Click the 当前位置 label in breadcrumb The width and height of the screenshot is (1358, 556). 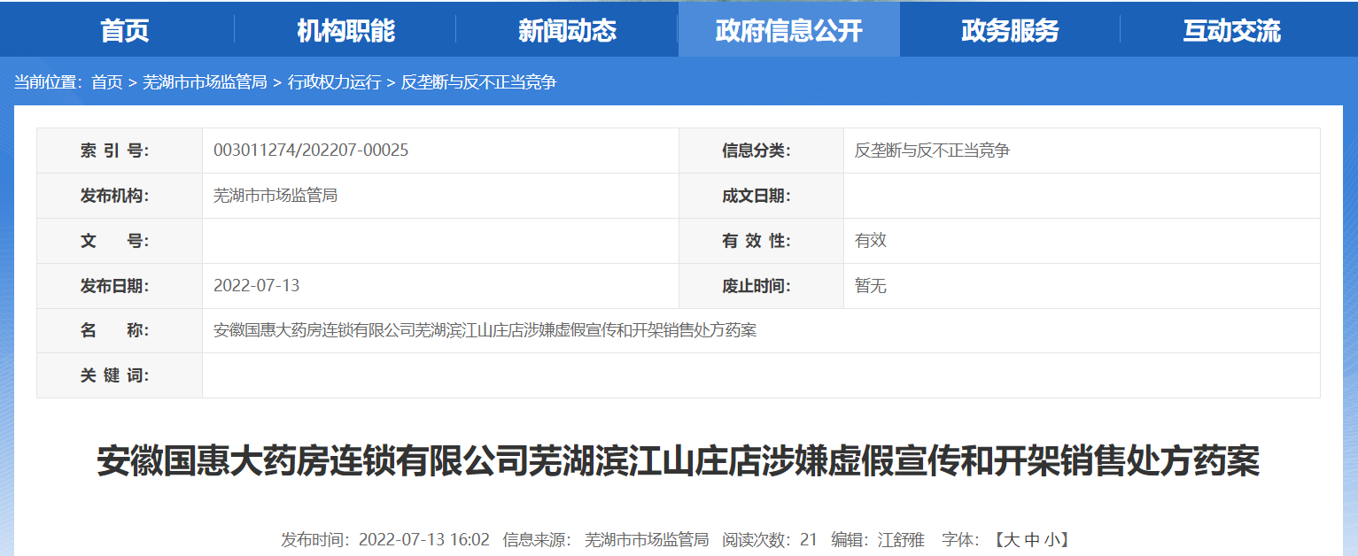[x=48, y=82]
